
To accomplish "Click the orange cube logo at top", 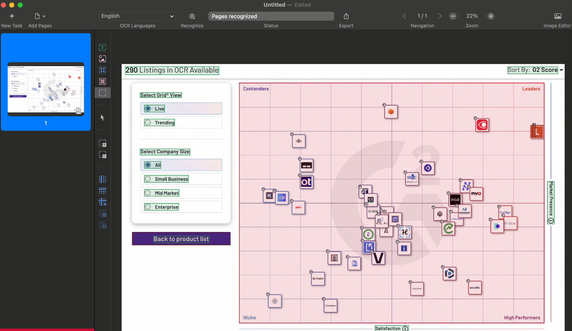I will [391, 112].
